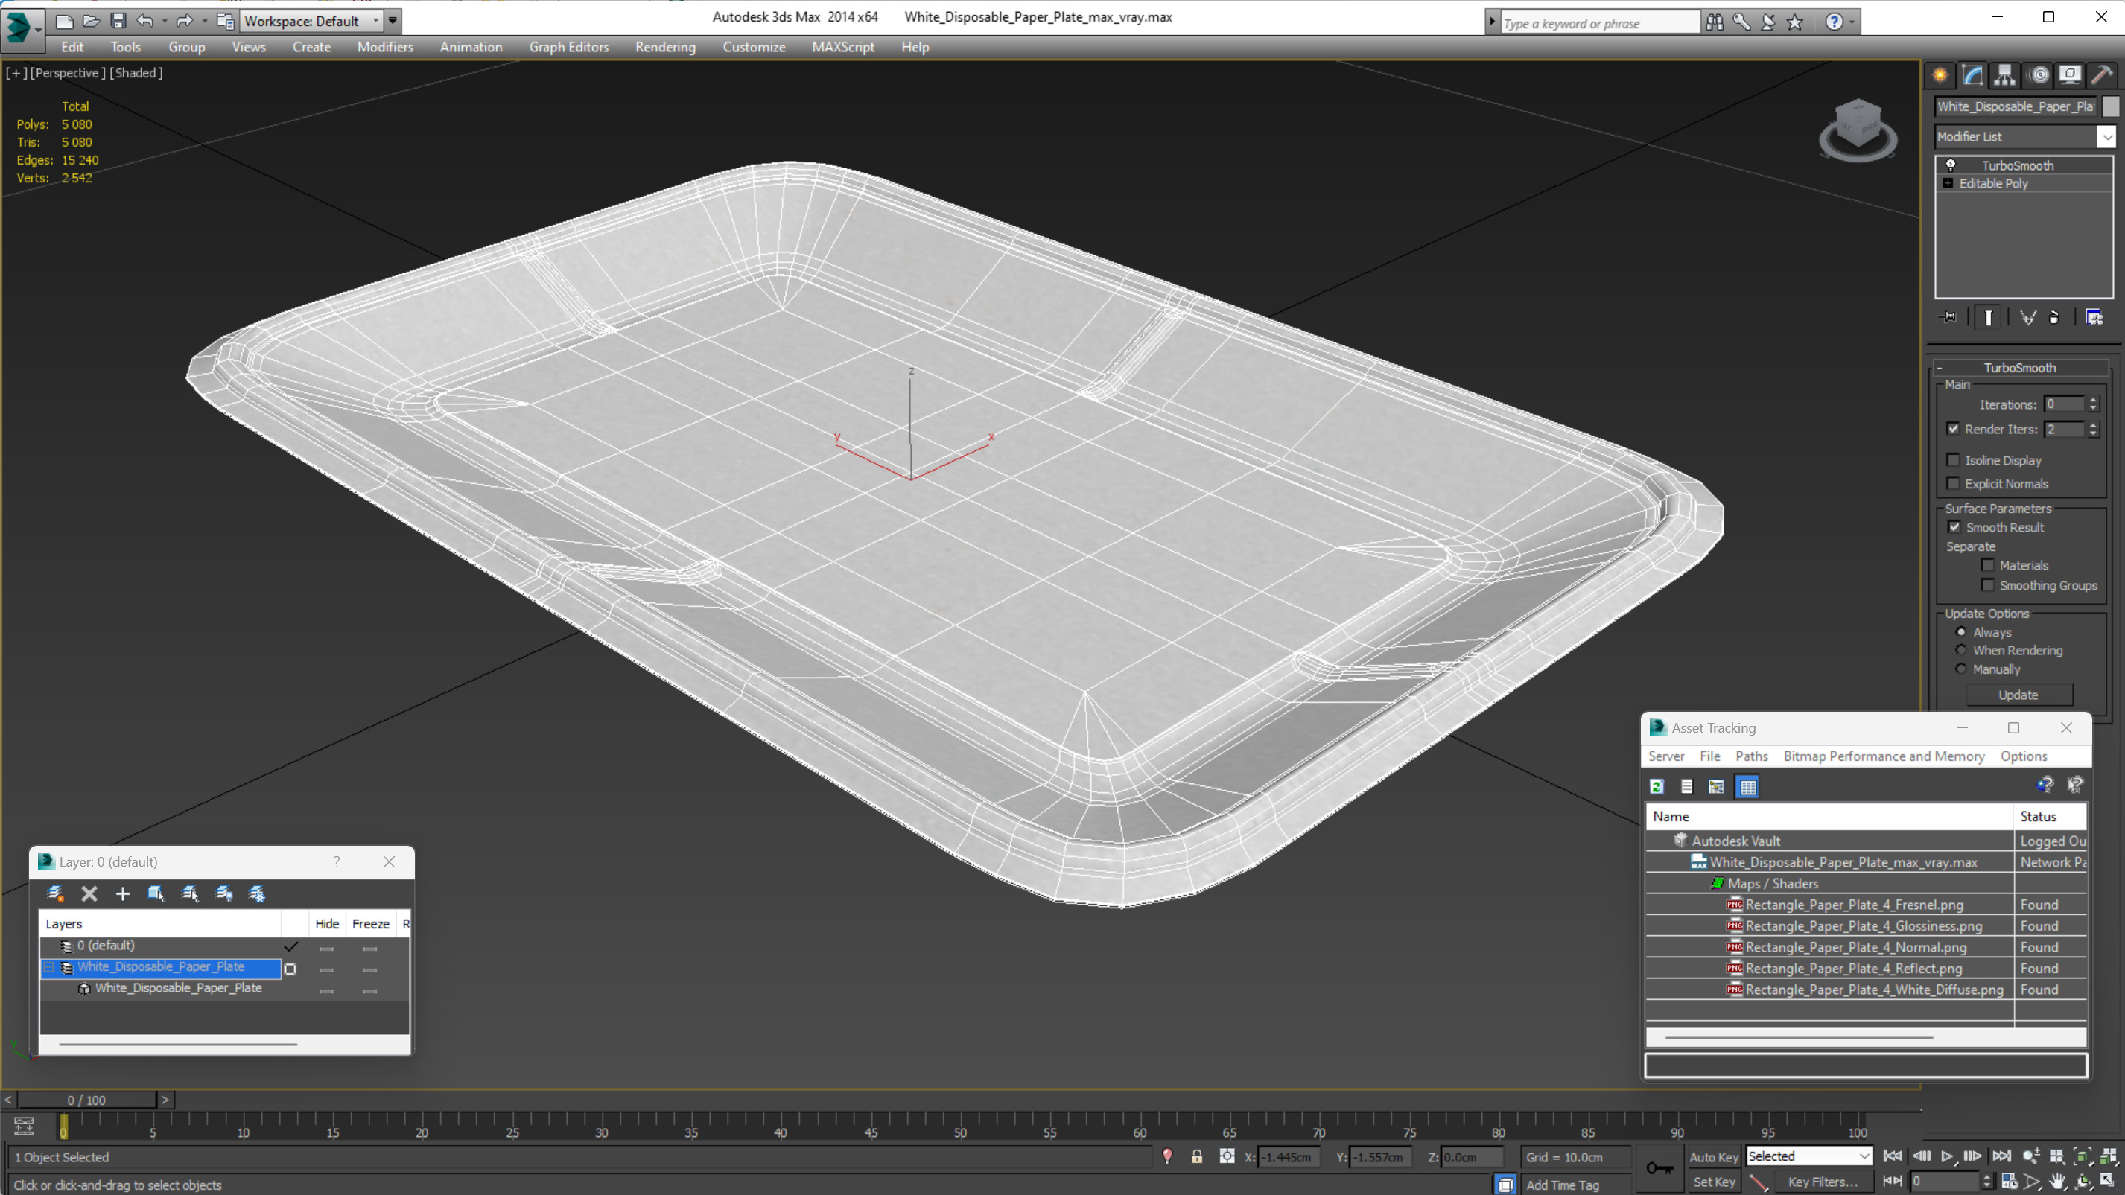
Task: Toggle Show End Result icon
Action: point(1988,317)
